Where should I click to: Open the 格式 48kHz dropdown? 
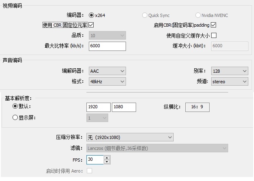pos(107,82)
